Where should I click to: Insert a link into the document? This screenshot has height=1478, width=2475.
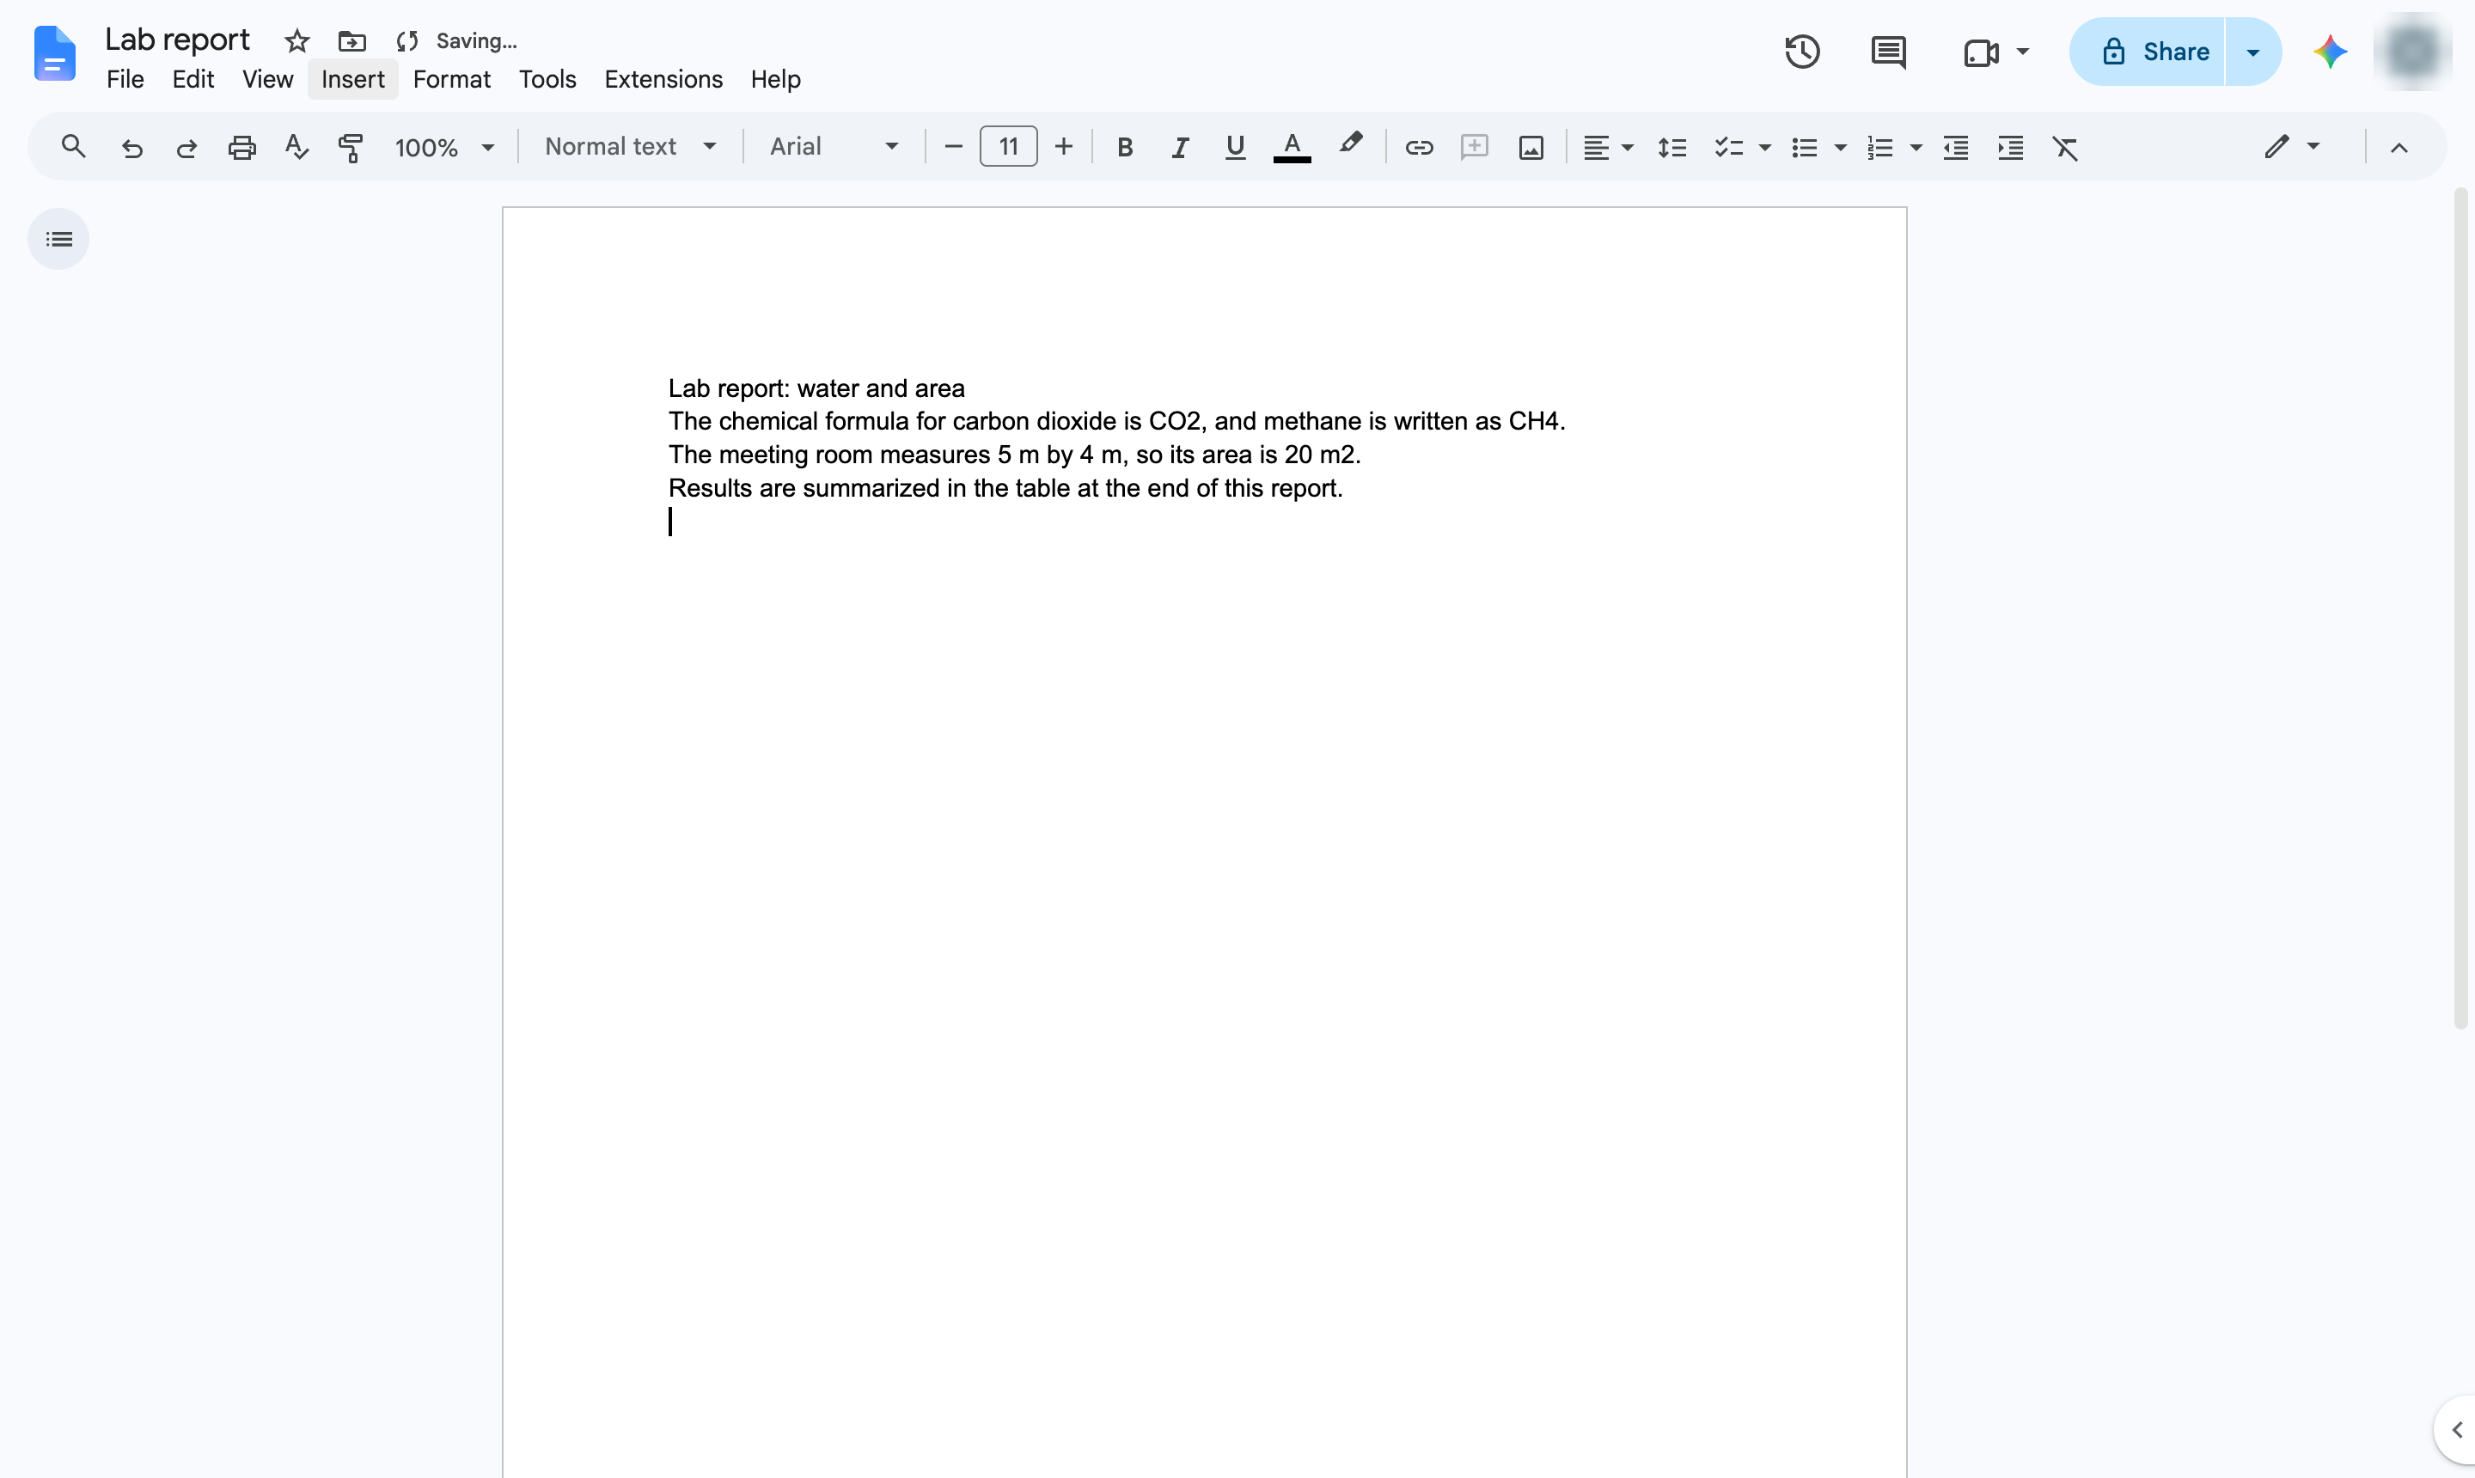[x=1418, y=148]
